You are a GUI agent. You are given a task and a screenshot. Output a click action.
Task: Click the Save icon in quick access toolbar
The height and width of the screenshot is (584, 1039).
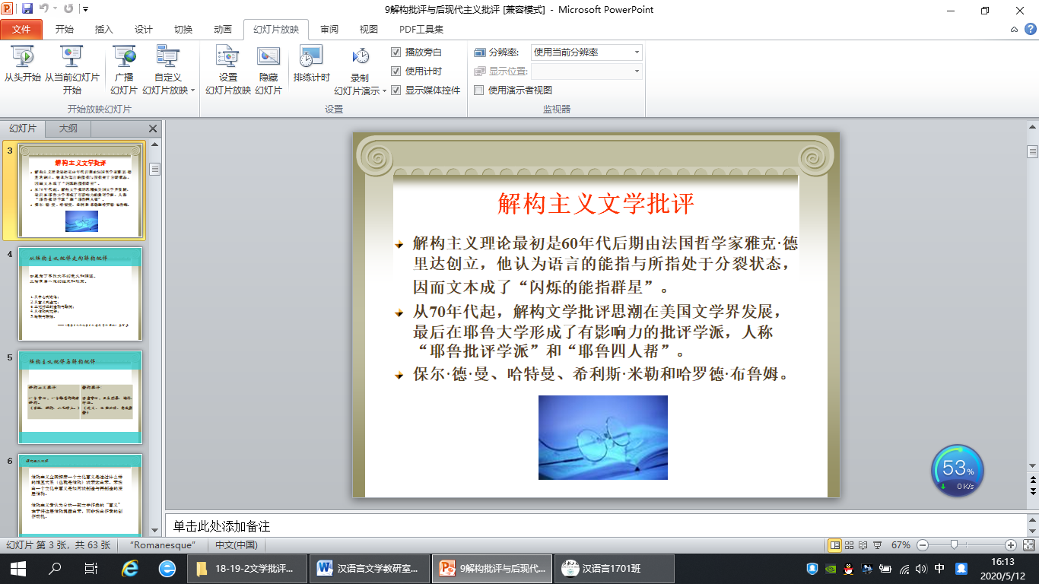(x=27, y=10)
